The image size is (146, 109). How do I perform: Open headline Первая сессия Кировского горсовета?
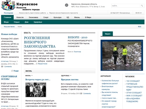pos(63,13)
